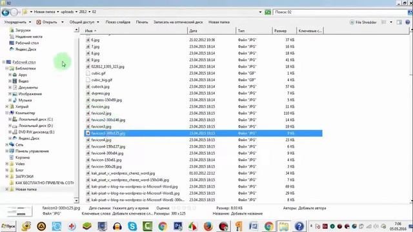Open the Документы library
Screen dimensions: 413x232
pyautogui.click(x=28, y=88)
